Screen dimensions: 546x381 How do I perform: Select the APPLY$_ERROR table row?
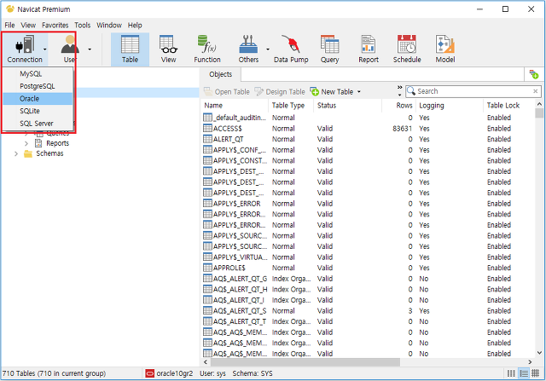click(368, 204)
